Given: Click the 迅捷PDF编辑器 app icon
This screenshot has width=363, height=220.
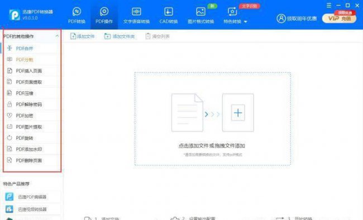Looking at the screenshot, I should pos(9,197).
